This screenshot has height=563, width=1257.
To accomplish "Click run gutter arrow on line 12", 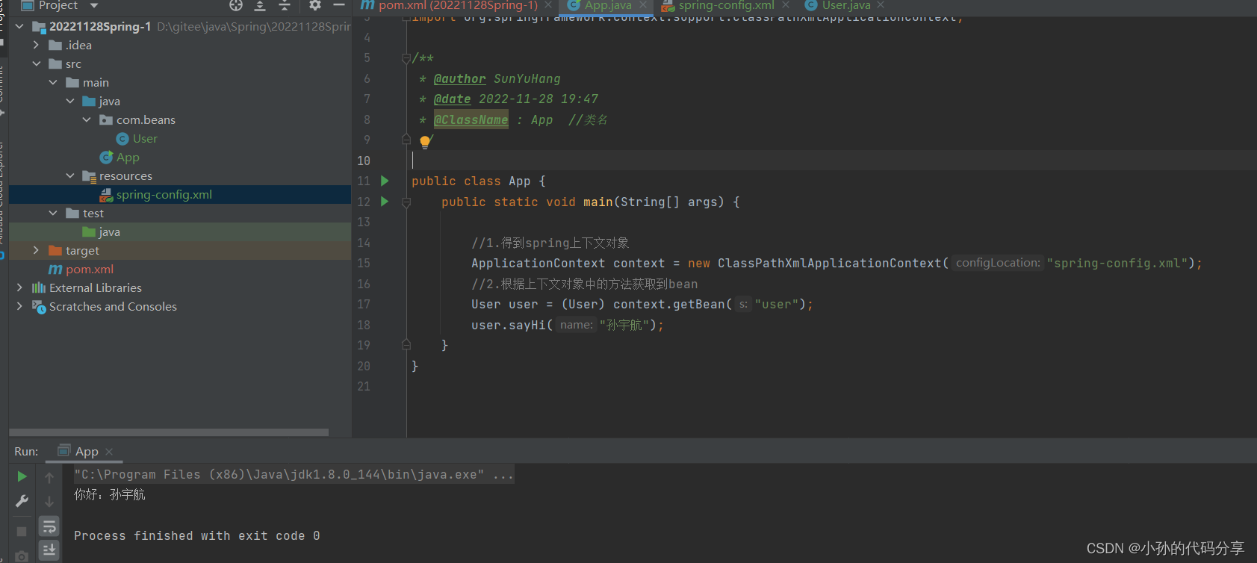I will (x=385, y=202).
